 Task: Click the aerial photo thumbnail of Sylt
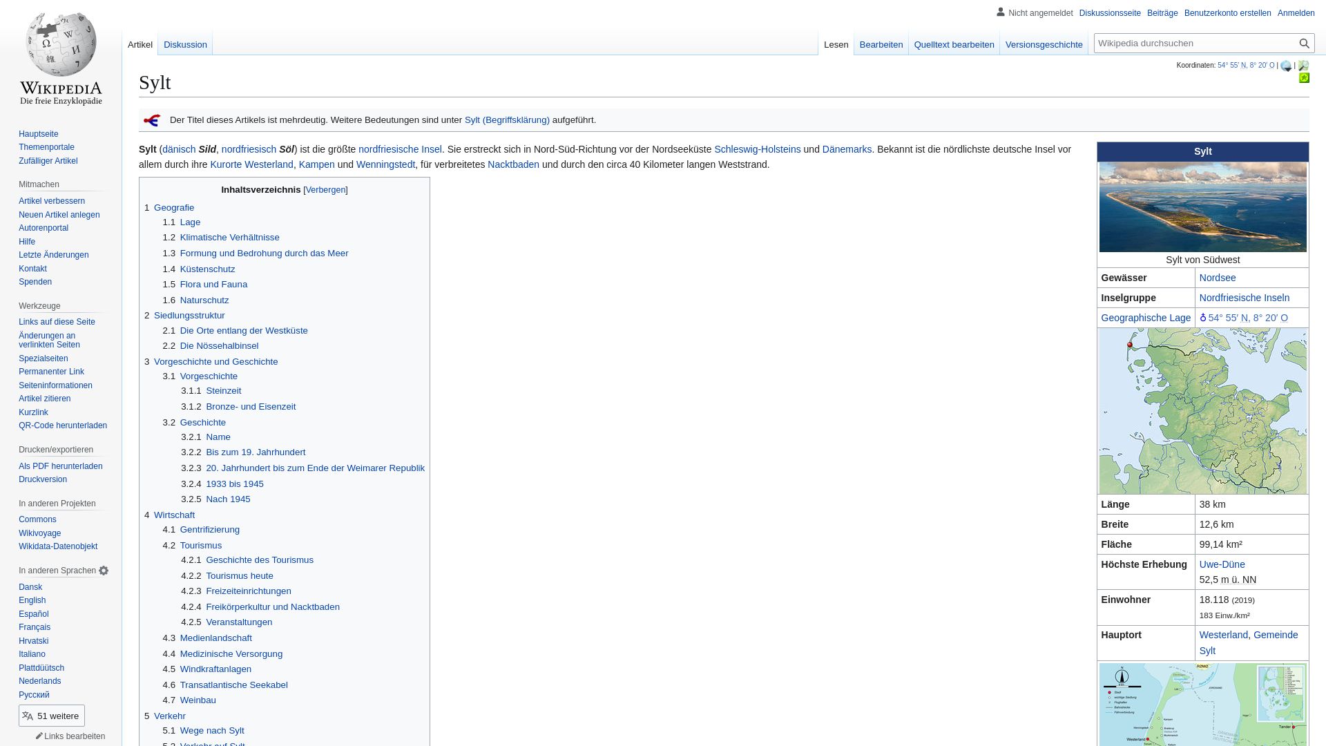click(1202, 206)
